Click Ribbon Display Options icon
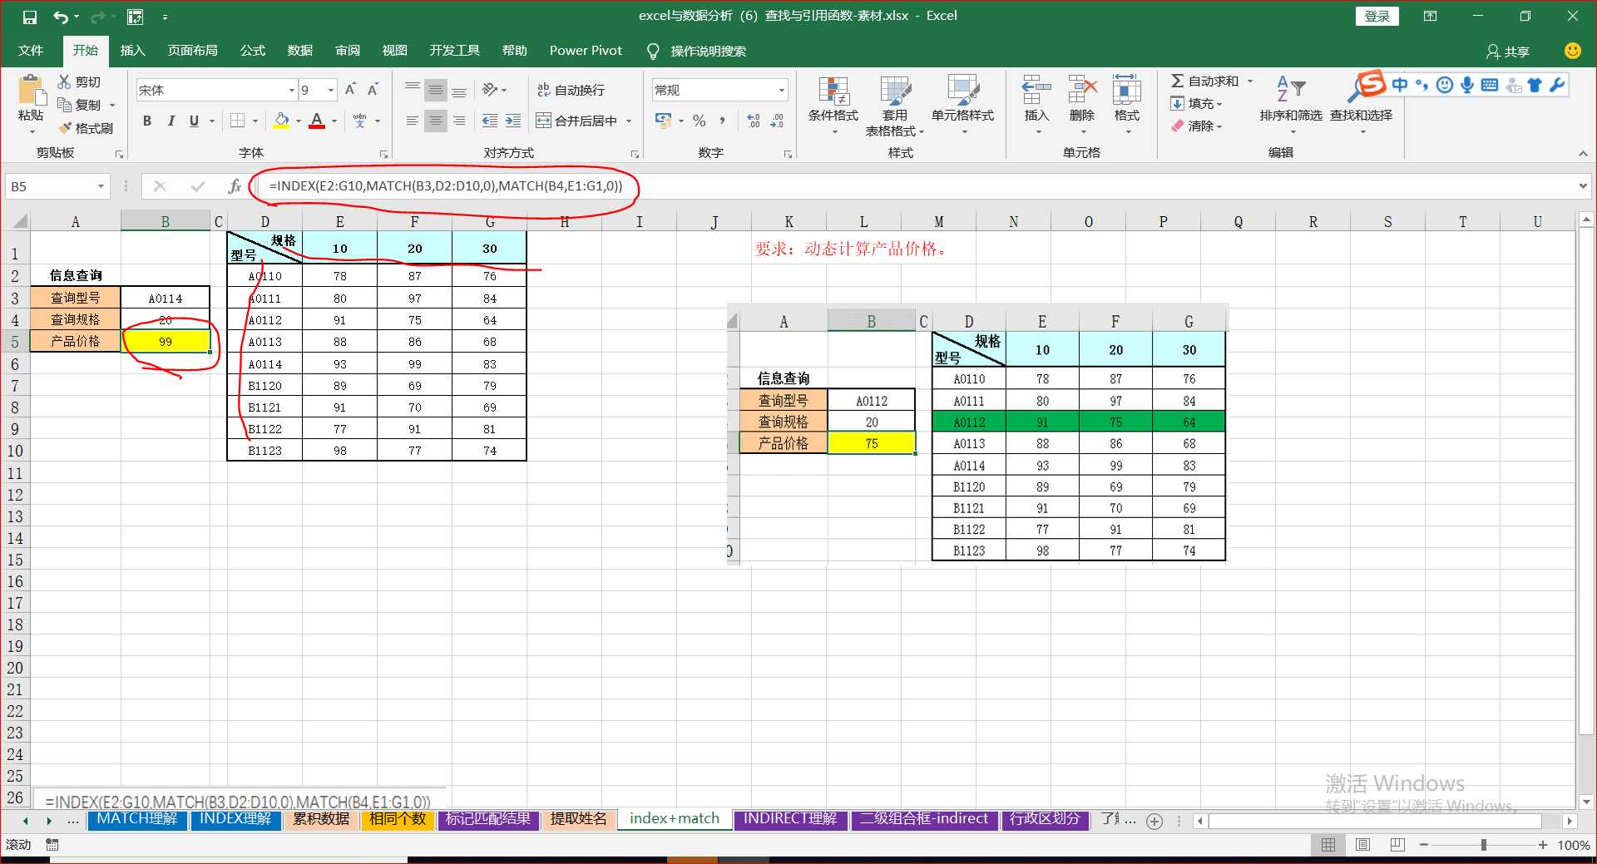 coord(1431,16)
